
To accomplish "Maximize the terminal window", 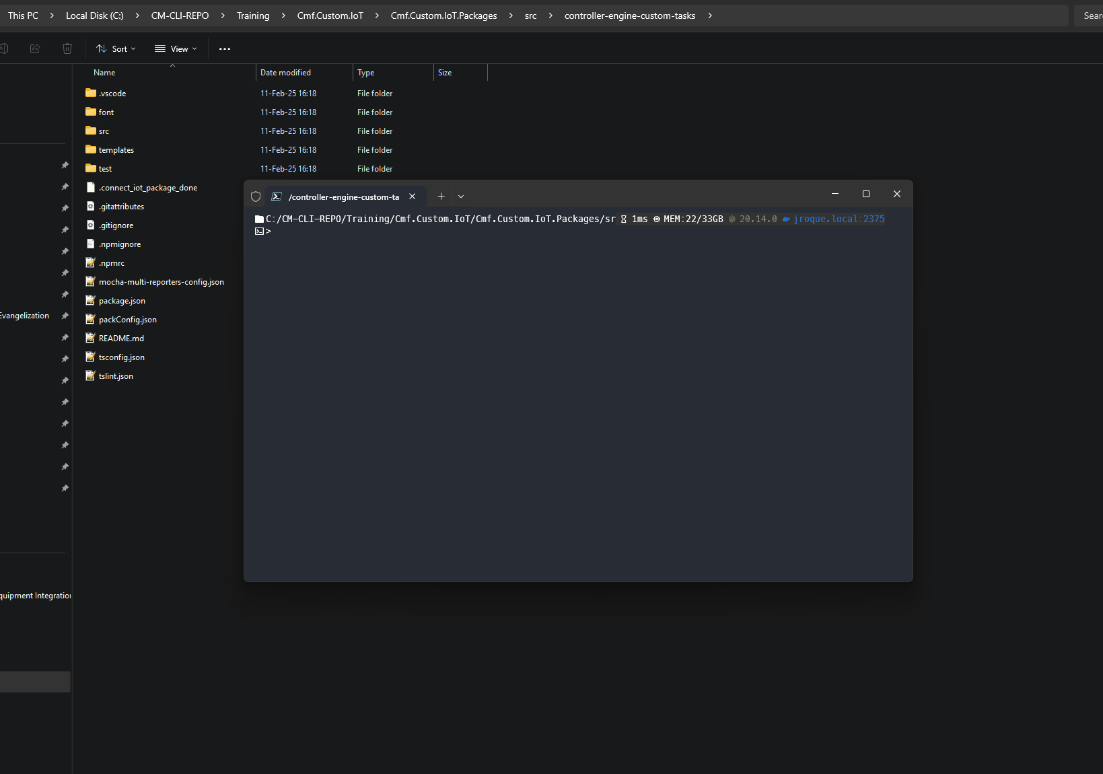I will click(x=866, y=194).
